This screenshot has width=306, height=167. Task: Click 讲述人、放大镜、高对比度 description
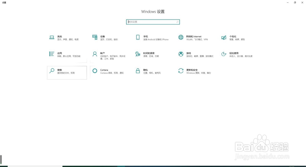coord(241,56)
